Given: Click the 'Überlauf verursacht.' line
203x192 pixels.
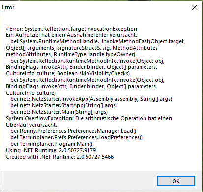Looking at the screenshot, I should tap(31, 125).
